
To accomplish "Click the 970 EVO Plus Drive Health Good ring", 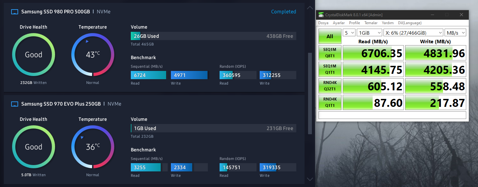I will pos(33,147).
